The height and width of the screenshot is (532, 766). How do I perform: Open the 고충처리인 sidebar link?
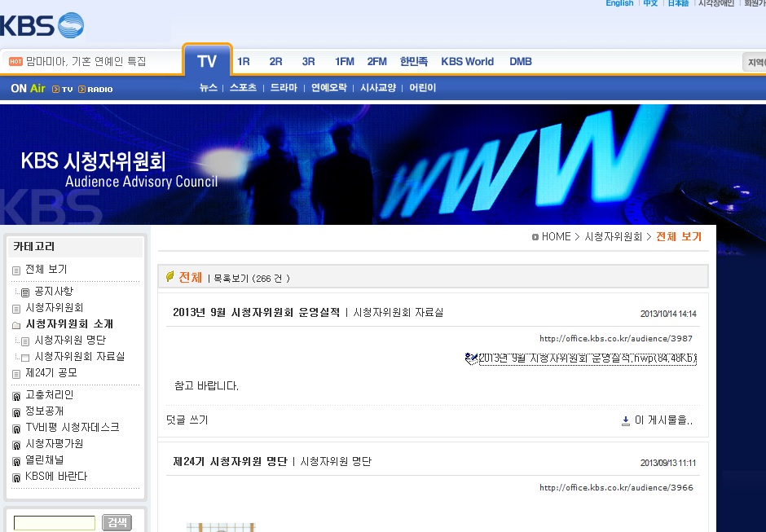pos(50,395)
